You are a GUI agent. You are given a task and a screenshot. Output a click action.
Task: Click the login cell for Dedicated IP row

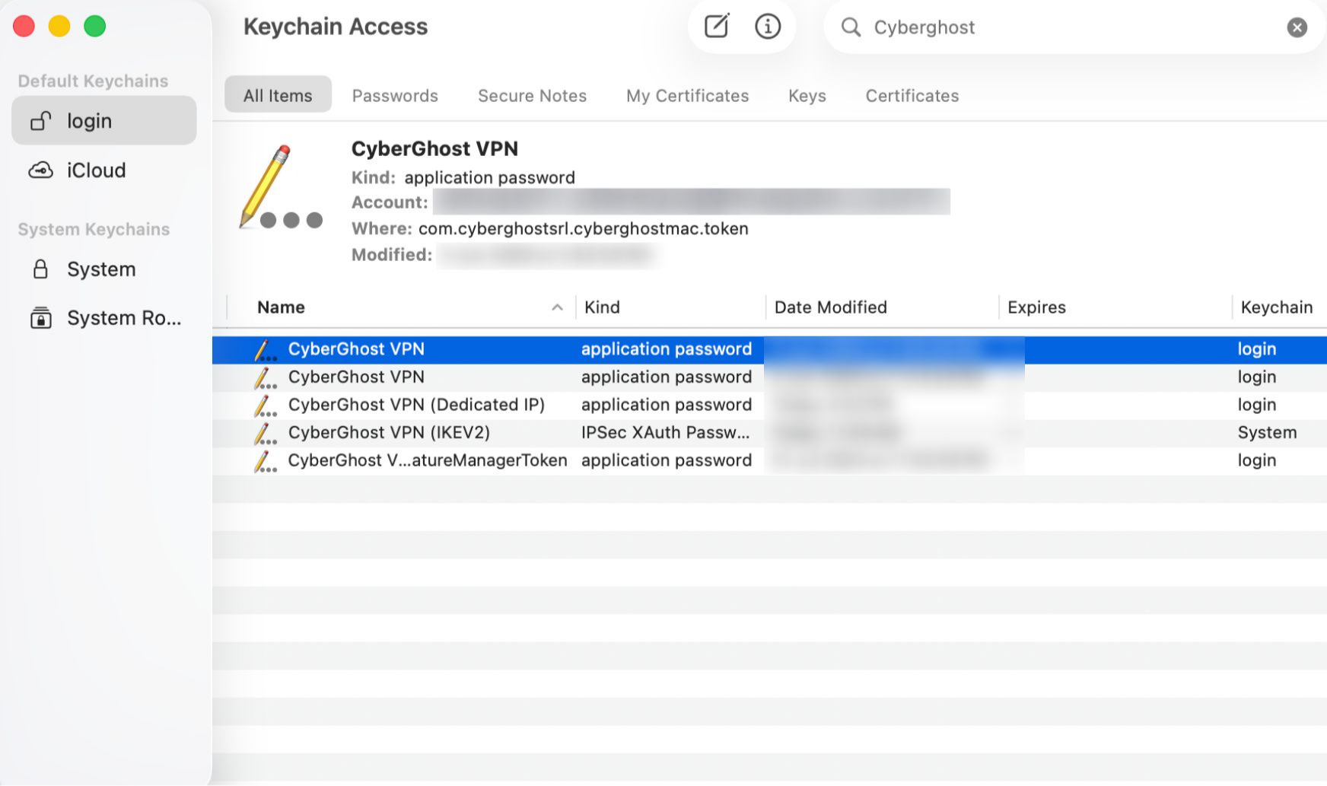[1256, 405]
